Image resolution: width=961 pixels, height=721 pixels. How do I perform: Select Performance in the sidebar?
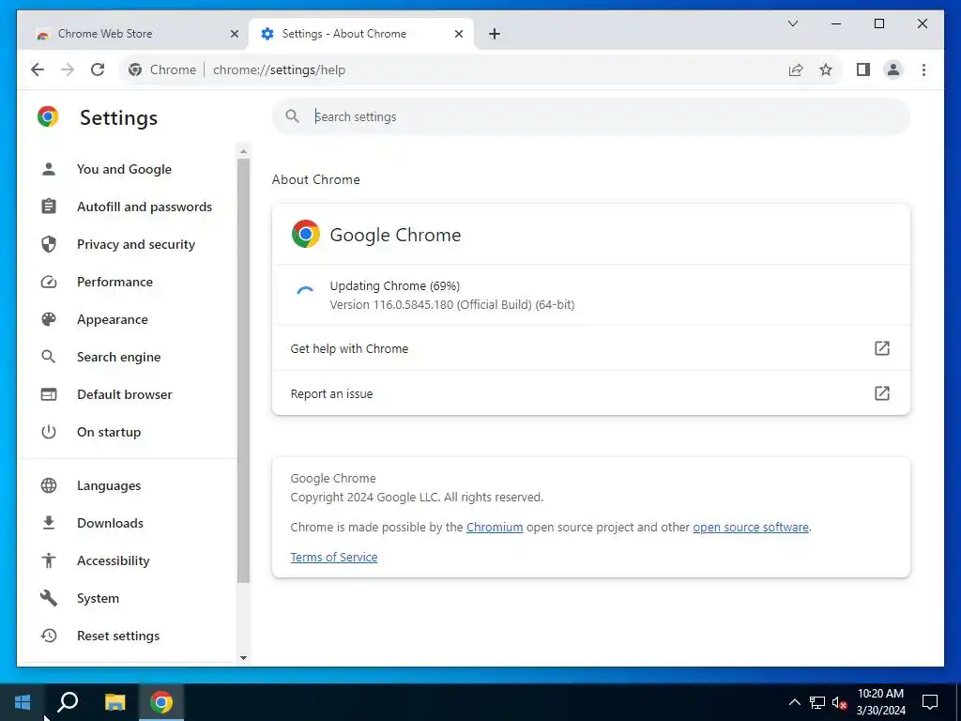[x=114, y=282]
